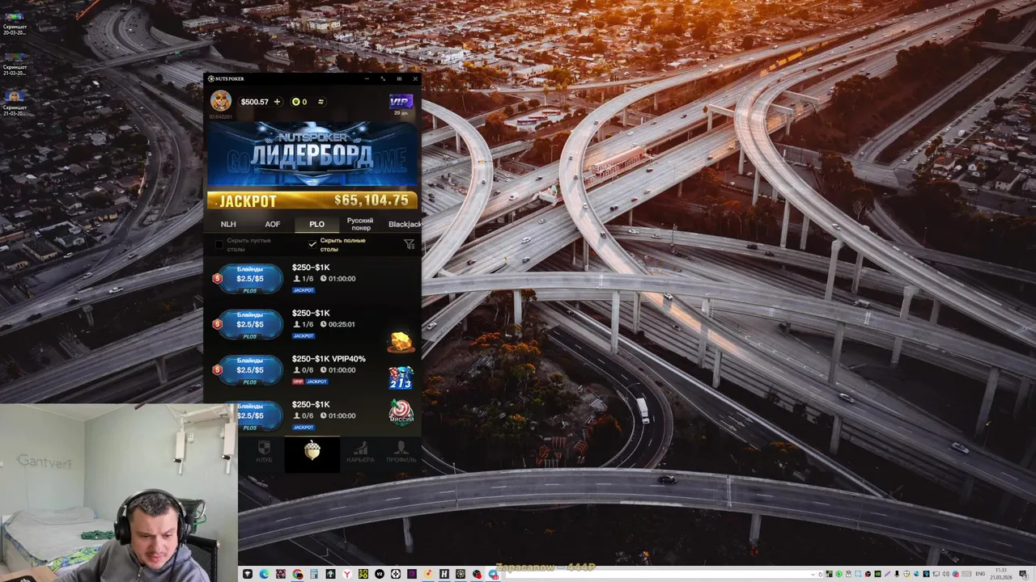Viewport: 1036px width, 582px height.
Task: Open the table filter funnel icon
Action: [409, 244]
